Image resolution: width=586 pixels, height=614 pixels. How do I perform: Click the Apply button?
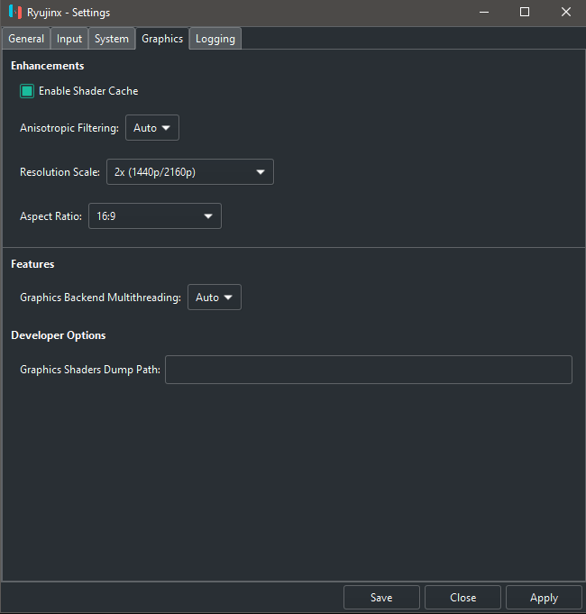pyautogui.click(x=545, y=598)
